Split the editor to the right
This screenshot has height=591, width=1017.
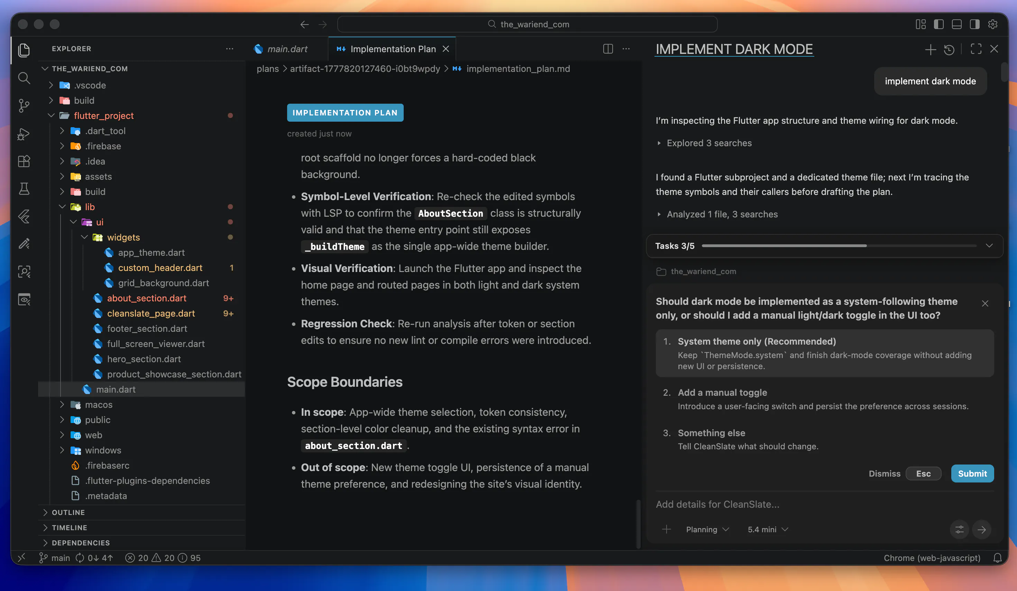[608, 49]
